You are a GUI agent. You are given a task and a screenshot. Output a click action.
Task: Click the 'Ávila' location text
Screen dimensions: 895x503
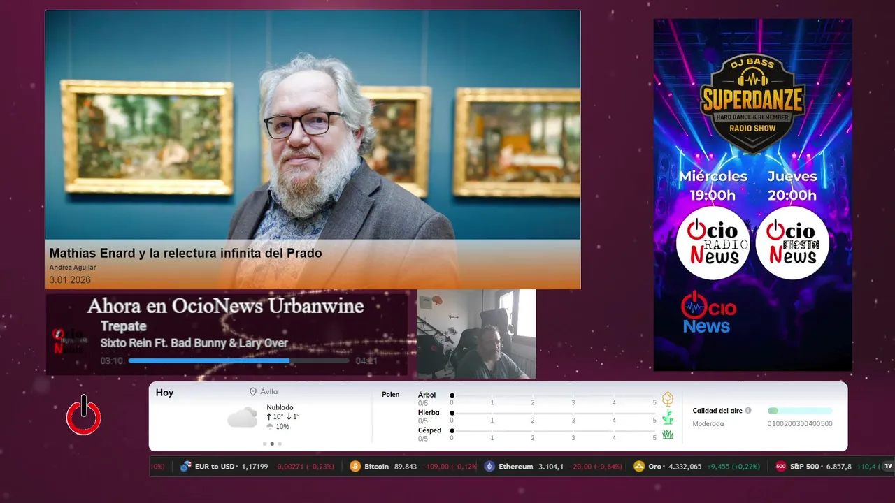(x=268, y=392)
